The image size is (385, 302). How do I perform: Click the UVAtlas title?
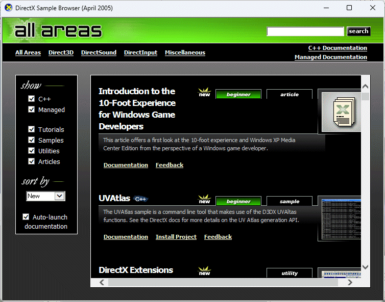pos(114,198)
